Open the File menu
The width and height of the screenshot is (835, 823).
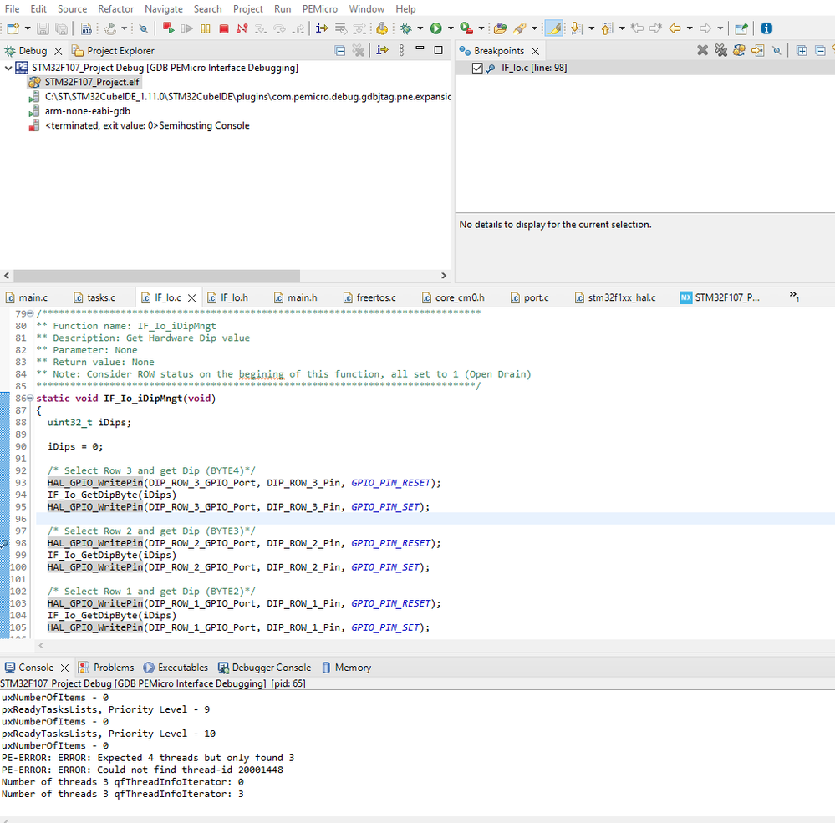point(12,9)
